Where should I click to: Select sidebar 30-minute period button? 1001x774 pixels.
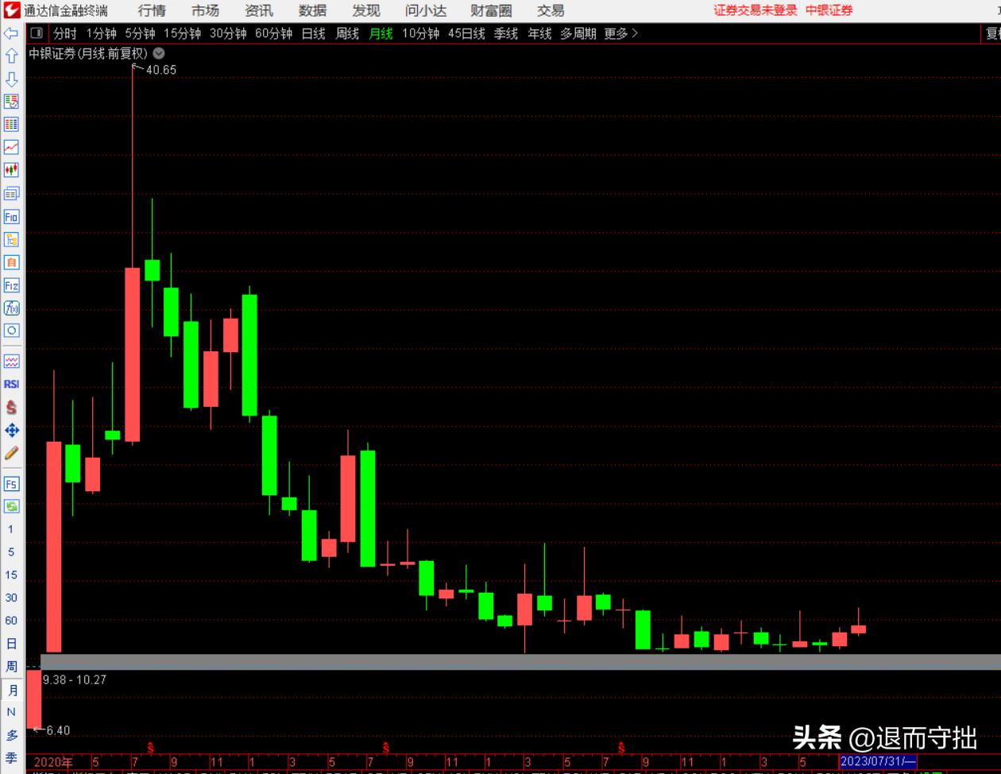coord(11,598)
